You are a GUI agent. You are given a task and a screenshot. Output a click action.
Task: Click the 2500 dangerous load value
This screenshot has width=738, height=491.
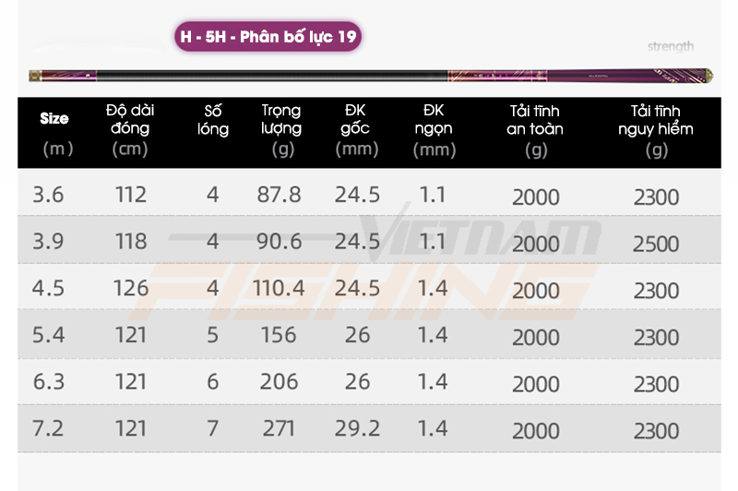pos(656,244)
